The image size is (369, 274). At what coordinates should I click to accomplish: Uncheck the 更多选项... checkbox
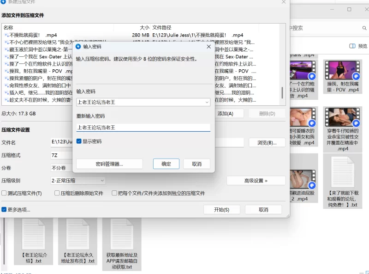tap(4, 209)
